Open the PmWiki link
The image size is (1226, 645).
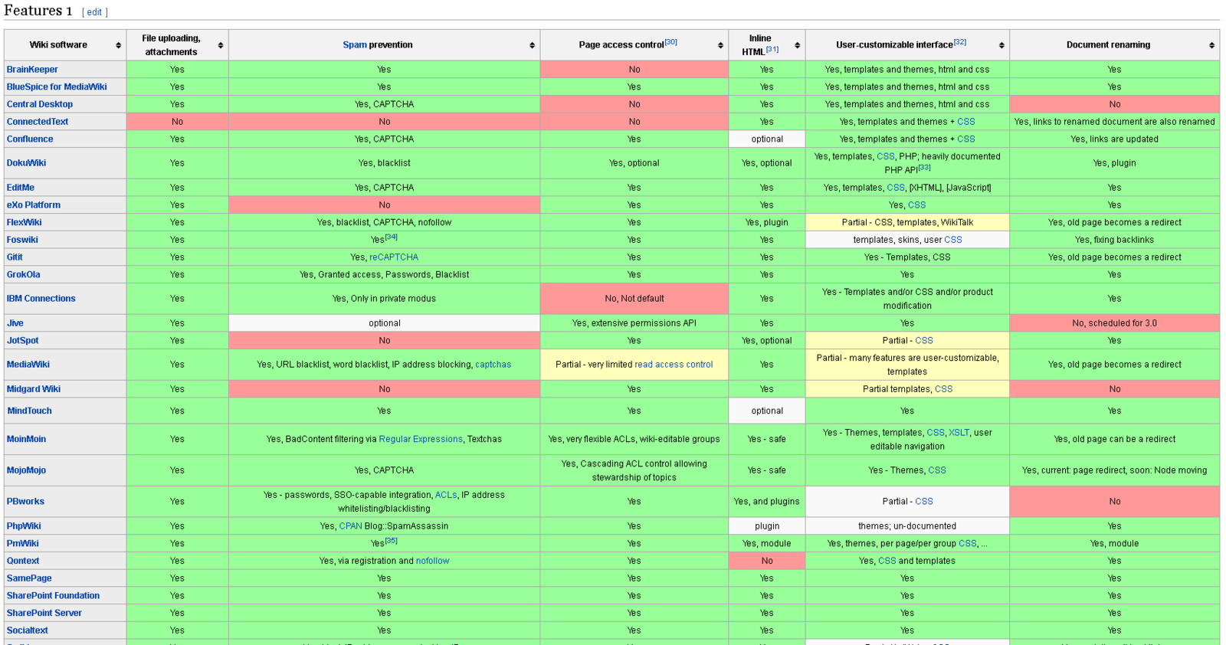pyautogui.click(x=23, y=544)
